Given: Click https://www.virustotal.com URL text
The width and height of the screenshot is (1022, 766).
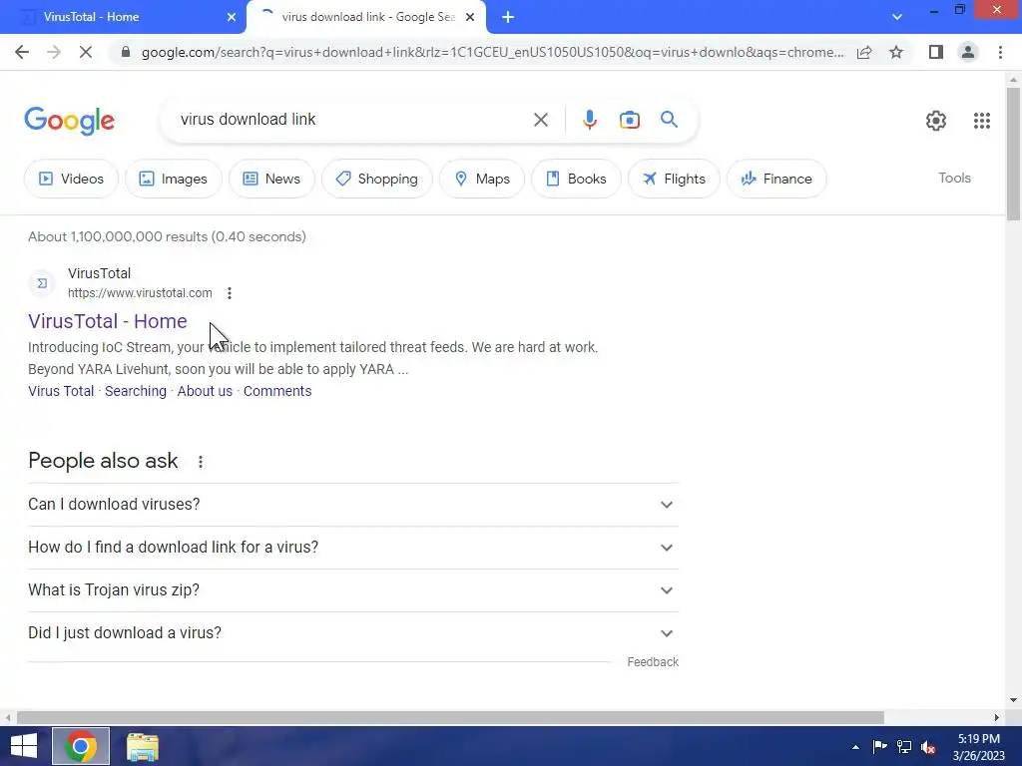Looking at the screenshot, I should (140, 293).
